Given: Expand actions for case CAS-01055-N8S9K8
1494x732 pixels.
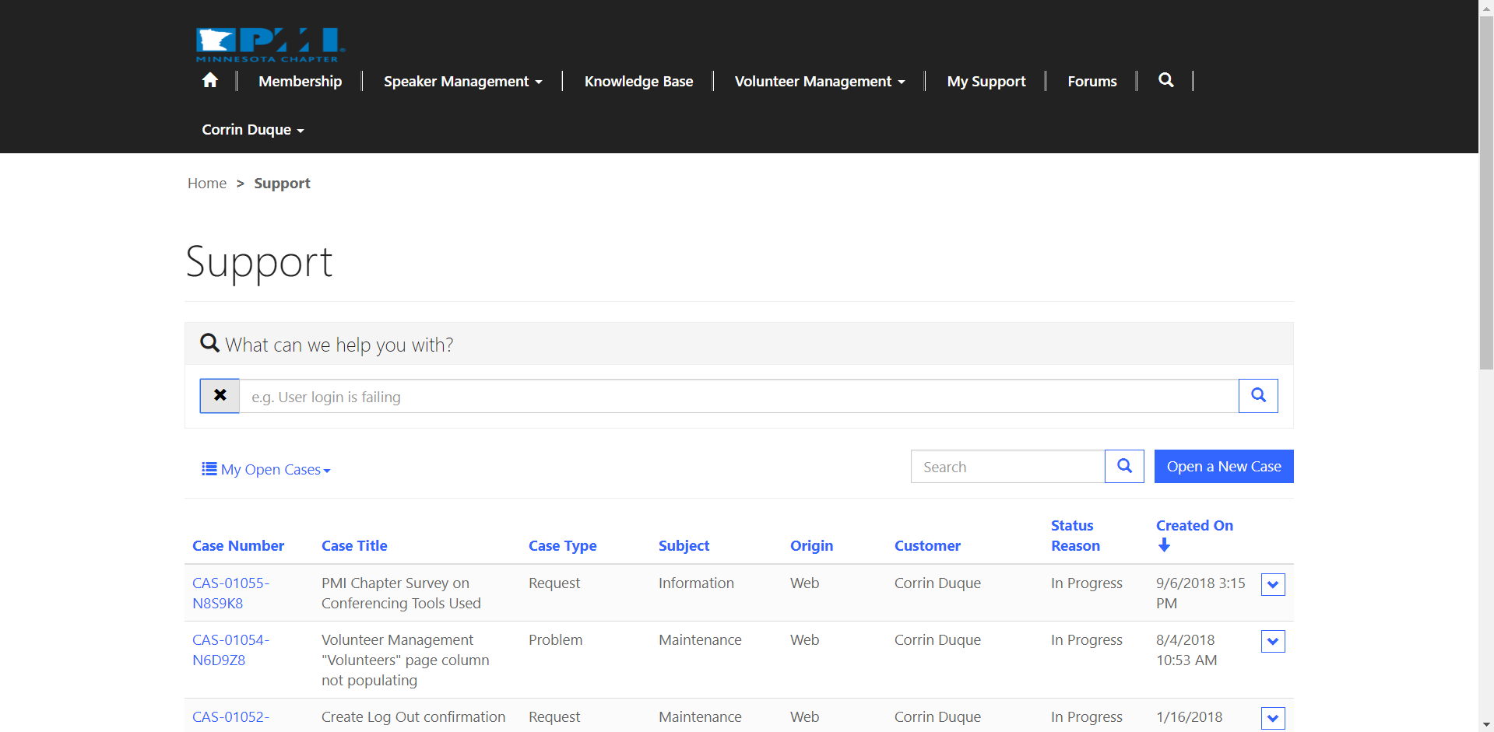Looking at the screenshot, I should tap(1272, 584).
